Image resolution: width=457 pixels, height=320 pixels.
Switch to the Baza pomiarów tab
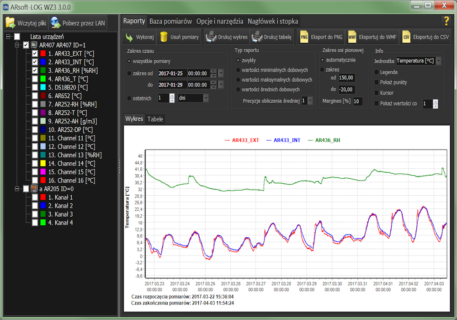pyautogui.click(x=170, y=21)
